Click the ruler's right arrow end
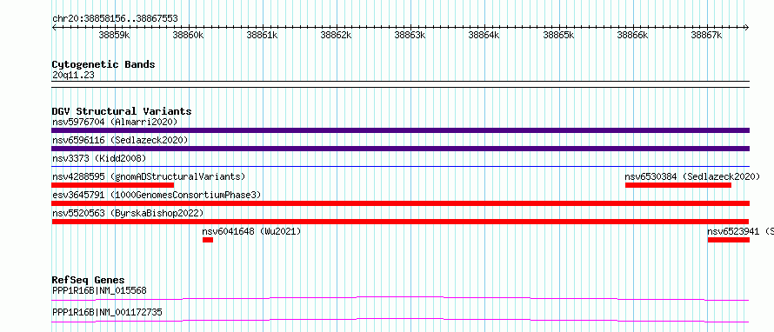Image resolution: width=774 pixels, height=332 pixels. (747, 28)
